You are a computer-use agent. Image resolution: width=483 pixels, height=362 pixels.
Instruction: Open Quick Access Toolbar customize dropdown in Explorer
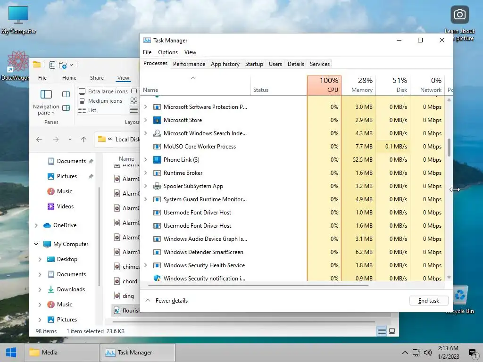pyautogui.click(x=71, y=65)
